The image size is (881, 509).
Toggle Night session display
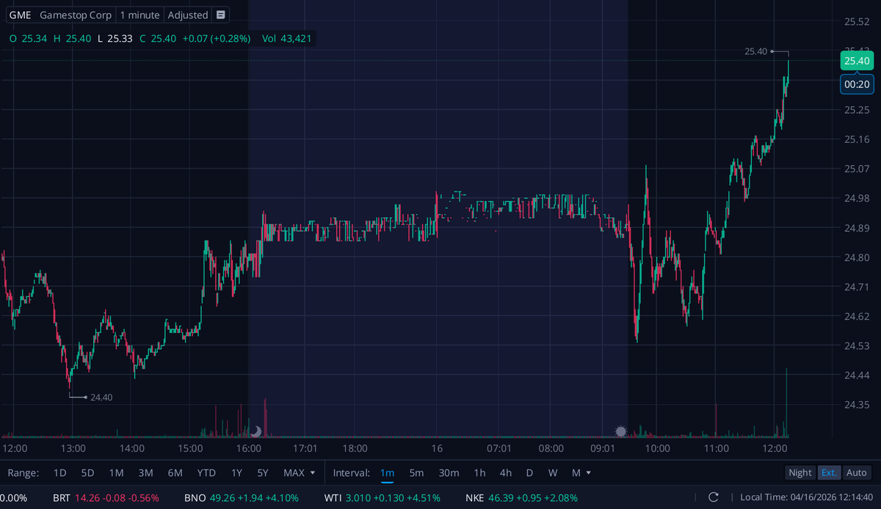[x=800, y=473]
